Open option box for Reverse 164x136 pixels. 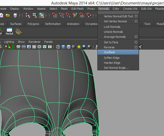[136, 47]
